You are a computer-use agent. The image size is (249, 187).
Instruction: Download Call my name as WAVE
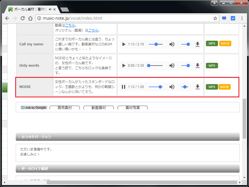(225, 44)
